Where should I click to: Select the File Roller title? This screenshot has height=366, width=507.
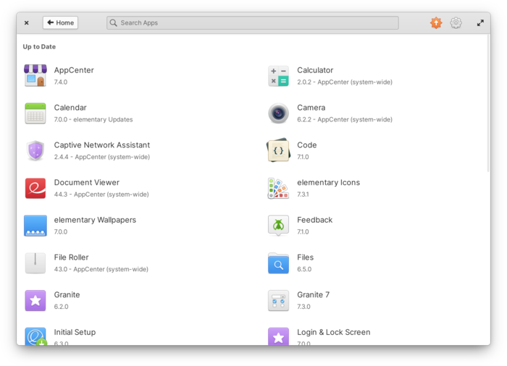point(71,258)
